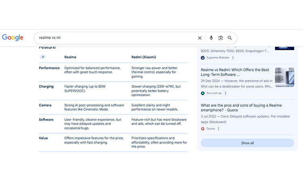Click the Supreme Mobiles favicon
Image resolution: width=303 pixels, height=181 pixels.
coord(203,58)
